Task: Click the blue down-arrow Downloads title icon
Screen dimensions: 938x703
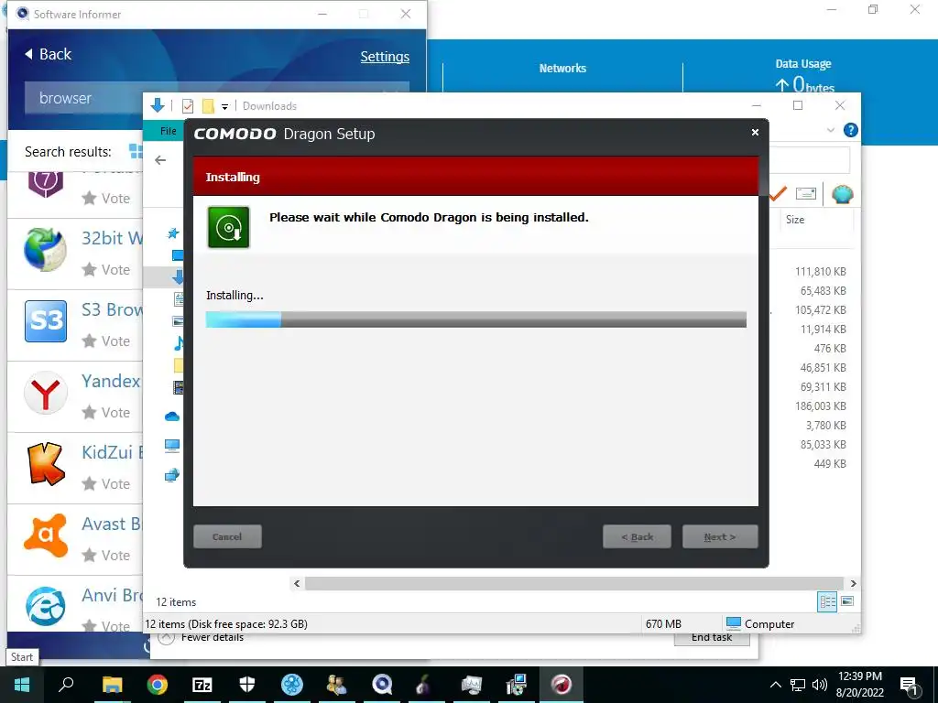Action: [x=158, y=106]
